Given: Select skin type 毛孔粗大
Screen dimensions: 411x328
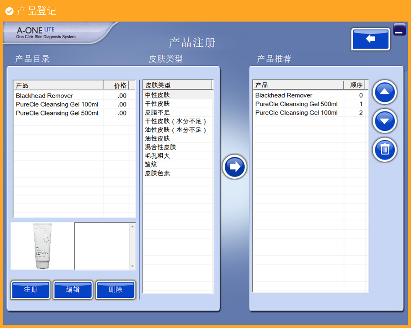Looking at the screenshot, I should point(178,156).
